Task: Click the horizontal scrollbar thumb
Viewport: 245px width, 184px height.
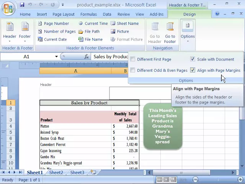Action: (x=181, y=172)
